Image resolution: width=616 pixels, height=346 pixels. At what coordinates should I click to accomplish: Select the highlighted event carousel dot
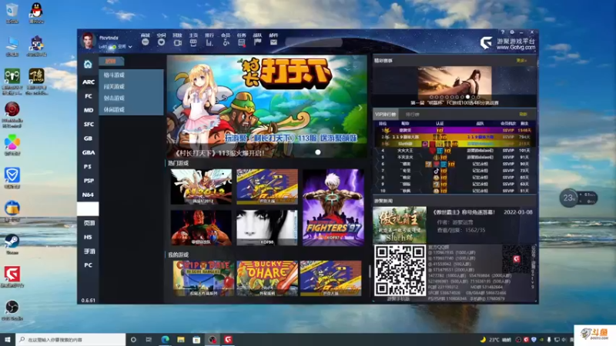(x=467, y=97)
